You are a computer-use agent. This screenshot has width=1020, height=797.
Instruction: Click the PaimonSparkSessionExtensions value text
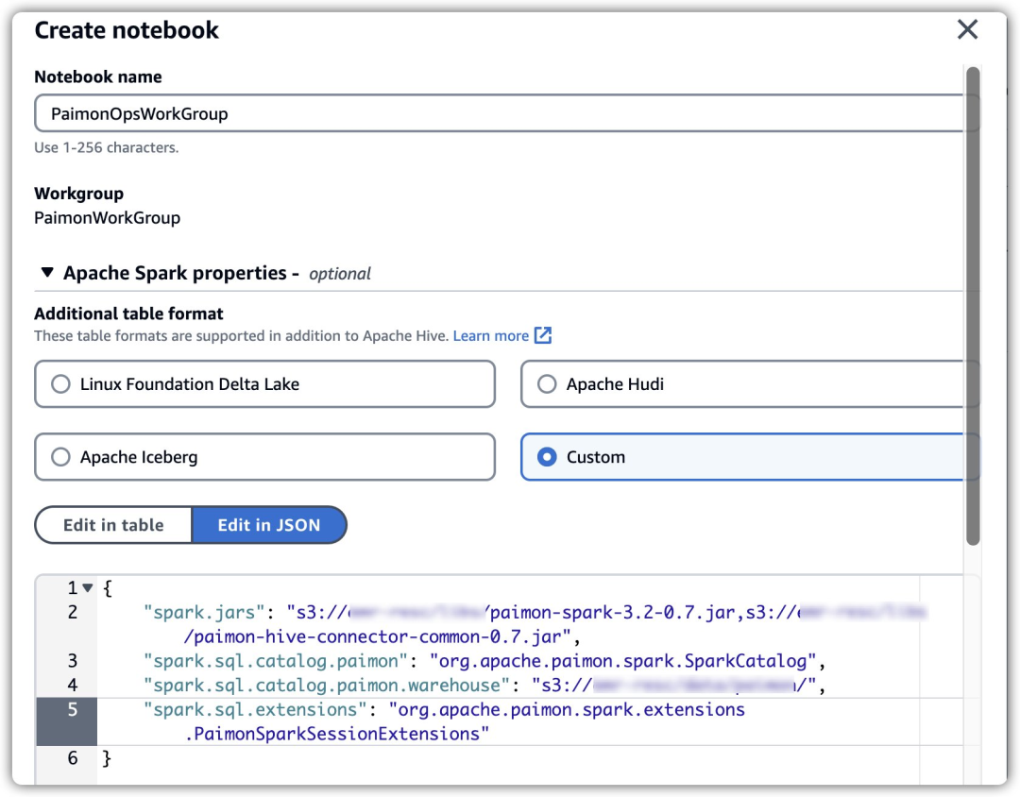(337, 734)
